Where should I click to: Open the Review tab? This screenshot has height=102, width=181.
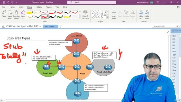pos(49,7)
